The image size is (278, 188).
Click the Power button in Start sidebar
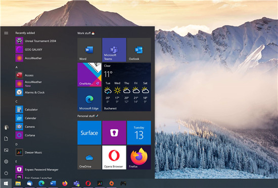[6, 173]
